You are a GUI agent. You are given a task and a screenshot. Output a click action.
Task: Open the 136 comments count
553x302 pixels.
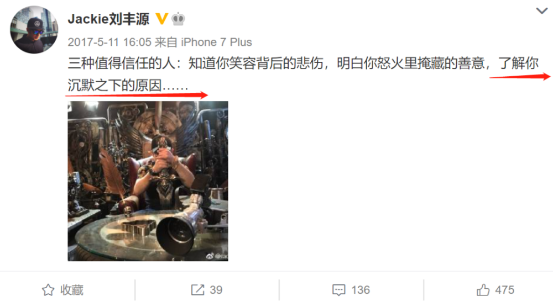pyautogui.click(x=361, y=290)
